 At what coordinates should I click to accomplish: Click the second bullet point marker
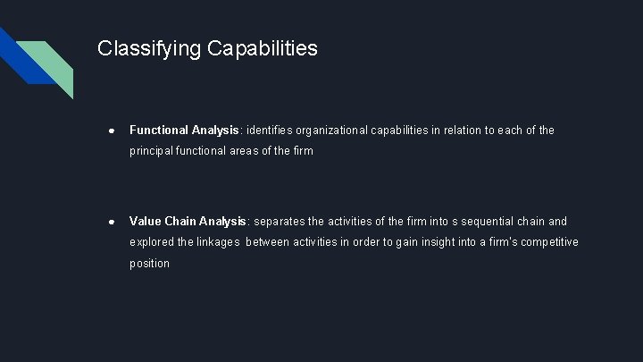point(112,222)
